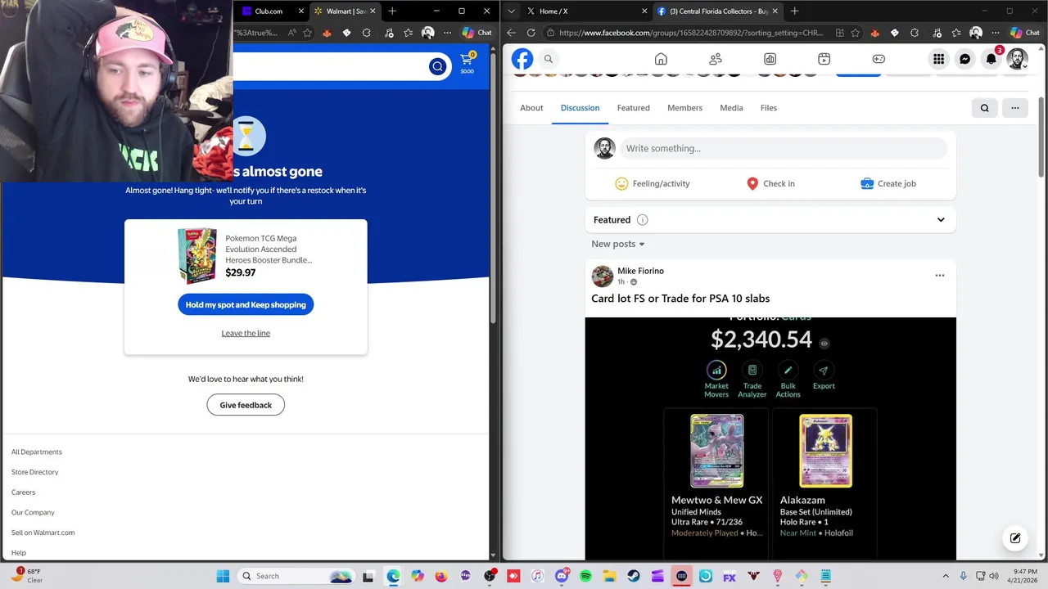Go to the Members tab
The width and height of the screenshot is (1048, 589).
(684, 108)
